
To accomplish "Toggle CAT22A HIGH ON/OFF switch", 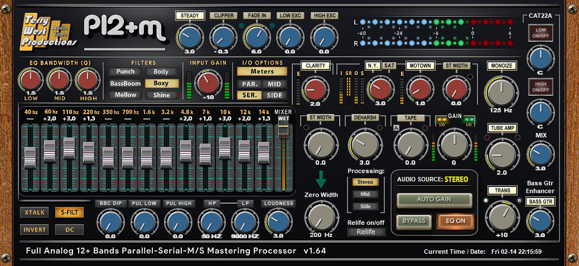I will coord(540,87).
